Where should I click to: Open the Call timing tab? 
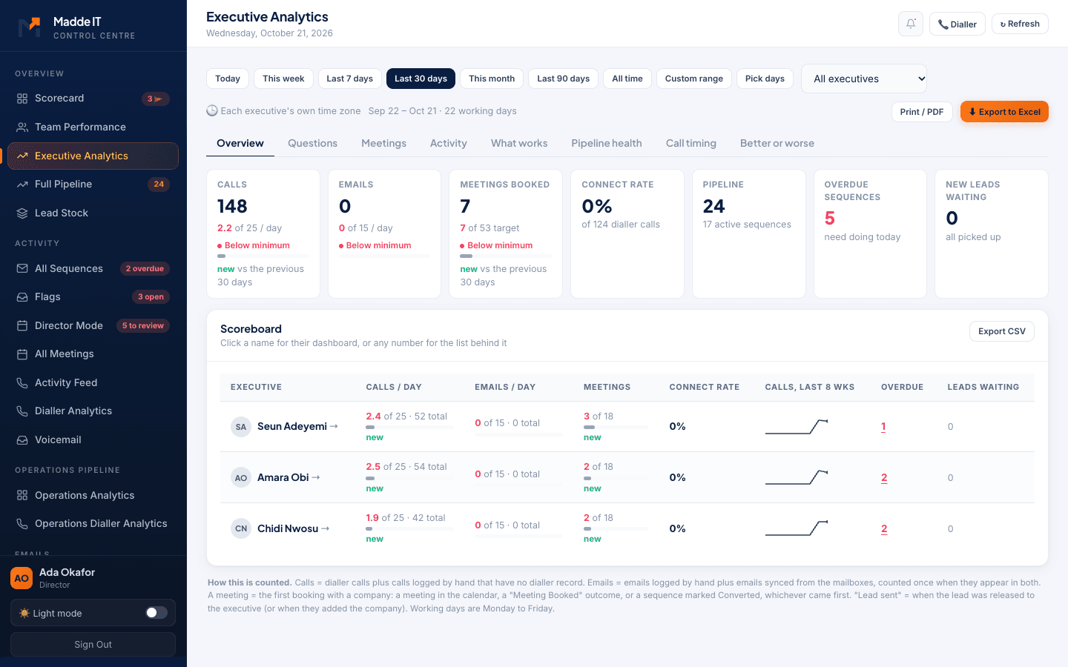[x=691, y=143]
